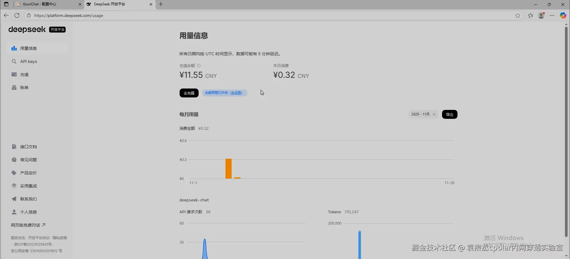Click the ¥11.55 CNY balance value

(x=198, y=75)
